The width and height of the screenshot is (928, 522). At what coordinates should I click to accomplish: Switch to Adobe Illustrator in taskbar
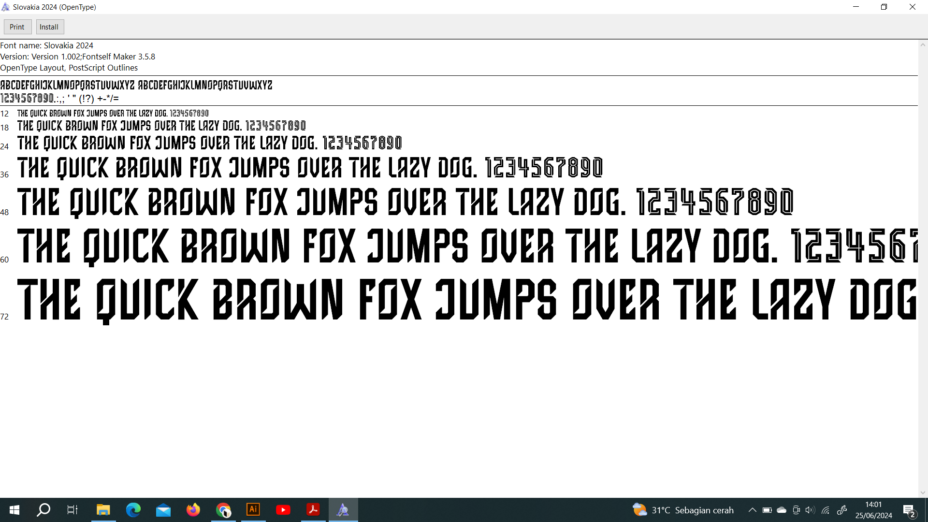click(253, 510)
